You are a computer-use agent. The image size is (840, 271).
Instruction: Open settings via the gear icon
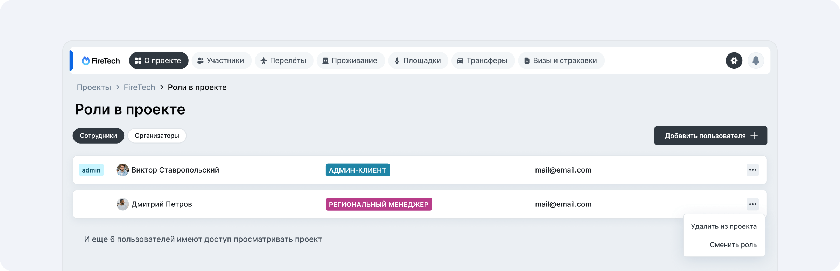734,61
